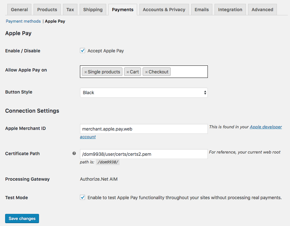The height and width of the screenshot is (226, 290).
Task: Click the Save changes button
Action: [x=22, y=218]
